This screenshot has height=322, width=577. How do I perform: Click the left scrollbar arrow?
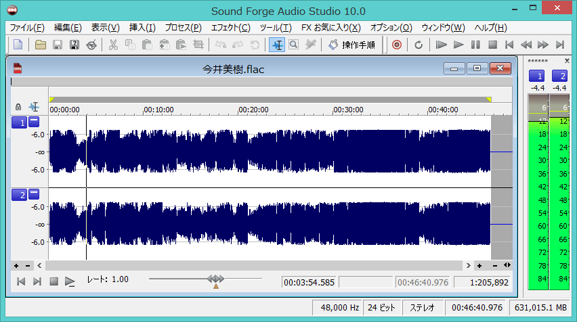pyautogui.click(x=39, y=265)
